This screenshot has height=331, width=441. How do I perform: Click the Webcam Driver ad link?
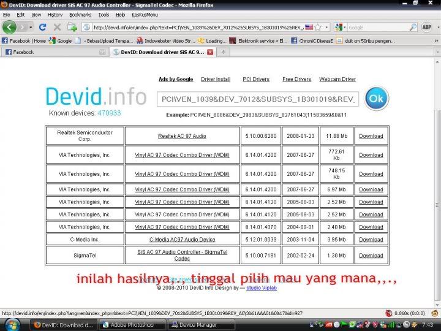point(337,79)
